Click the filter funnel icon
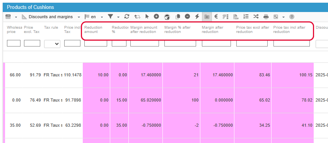 (110, 17)
